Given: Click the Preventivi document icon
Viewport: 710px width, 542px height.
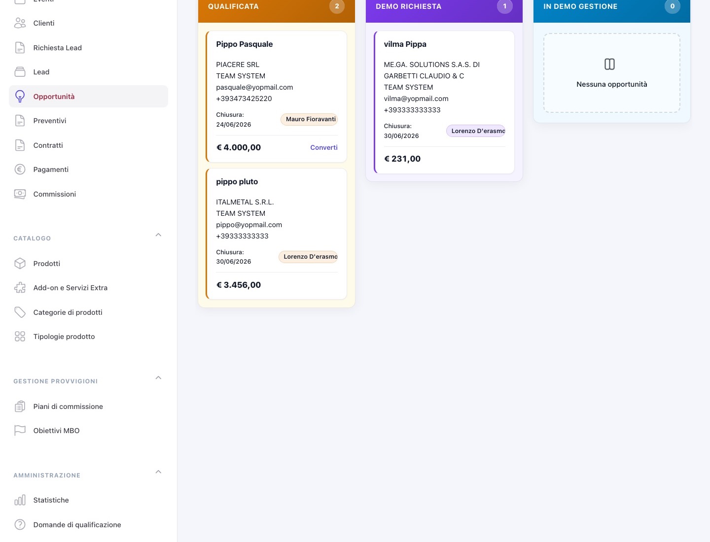Looking at the screenshot, I should [20, 121].
